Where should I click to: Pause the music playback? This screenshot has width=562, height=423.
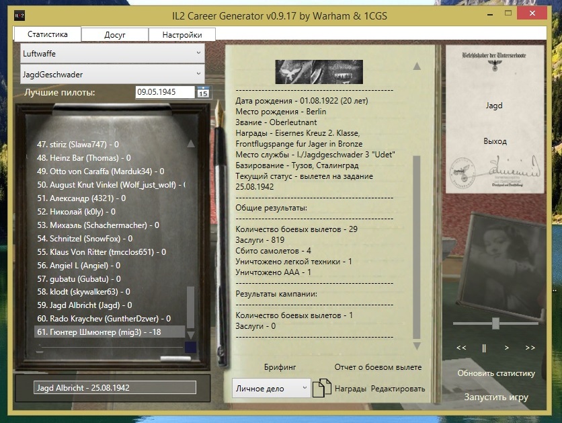pos(484,348)
